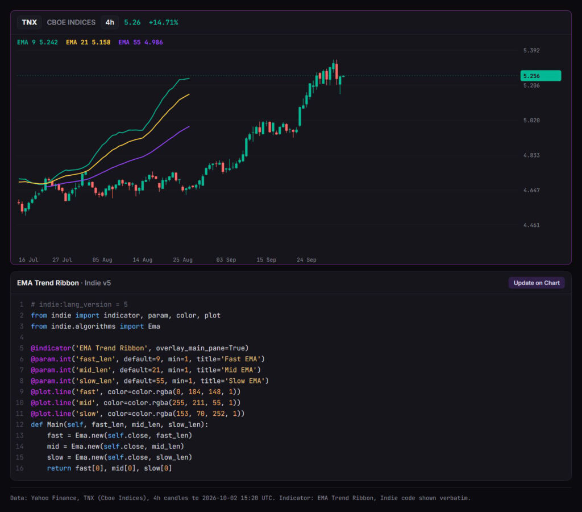Click the Indie v5 version label
The height and width of the screenshot is (512, 582).
98,283
